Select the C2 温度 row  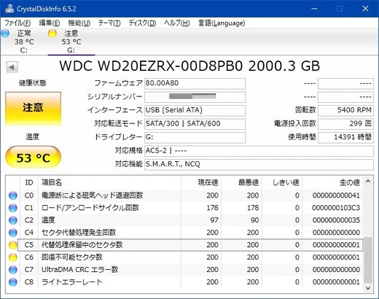pyautogui.click(x=184, y=220)
